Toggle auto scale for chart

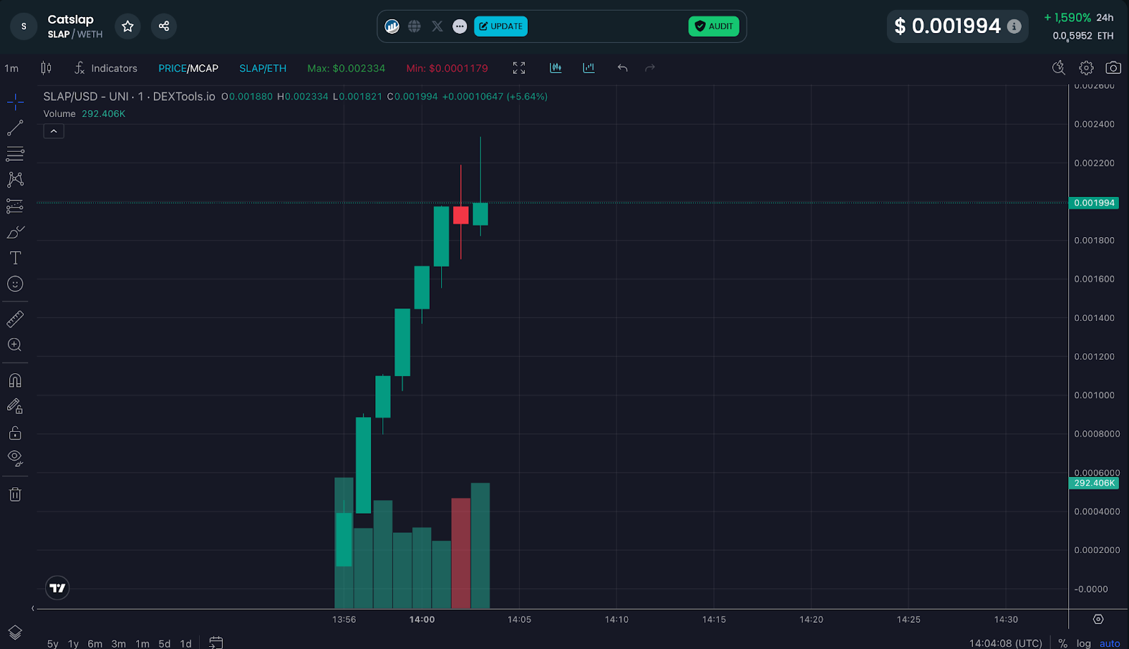[x=1109, y=643]
